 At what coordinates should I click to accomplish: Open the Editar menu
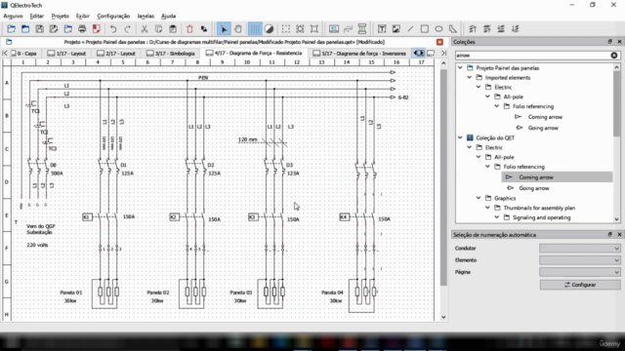coord(37,16)
